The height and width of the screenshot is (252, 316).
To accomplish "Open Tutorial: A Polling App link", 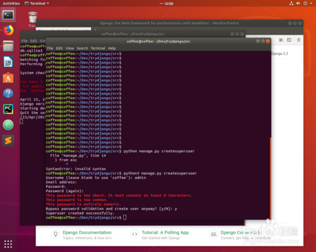I will [x=165, y=232].
